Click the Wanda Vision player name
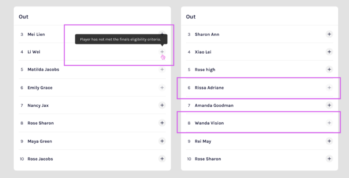 (x=209, y=123)
